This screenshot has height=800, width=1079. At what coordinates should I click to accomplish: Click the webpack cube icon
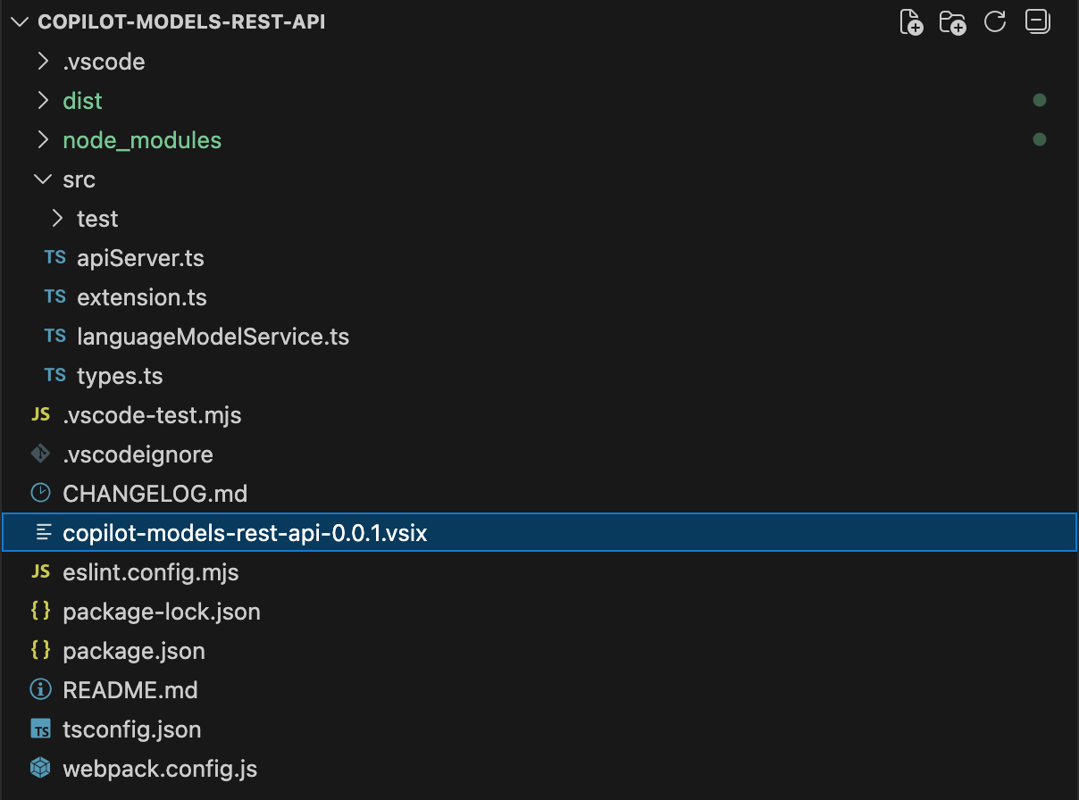tap(40, 769)
